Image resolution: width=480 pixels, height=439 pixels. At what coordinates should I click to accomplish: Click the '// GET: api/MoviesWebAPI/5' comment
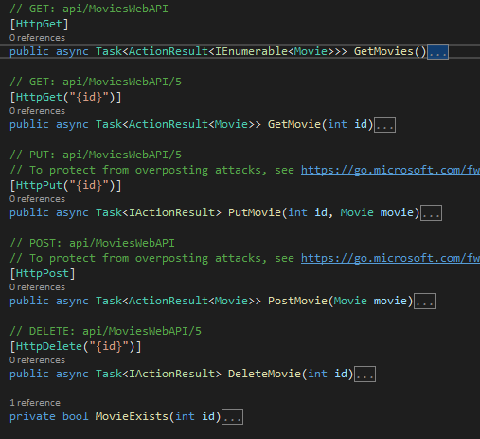click(96, 82)
